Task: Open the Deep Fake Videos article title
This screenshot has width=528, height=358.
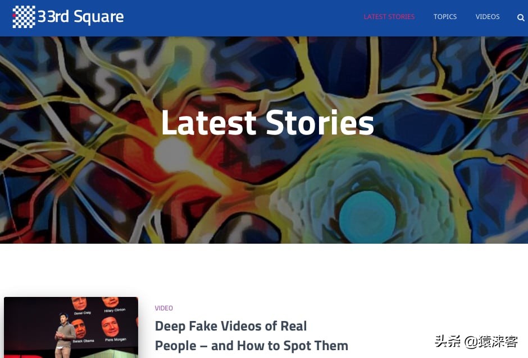Action: click(x=251, y=336)
